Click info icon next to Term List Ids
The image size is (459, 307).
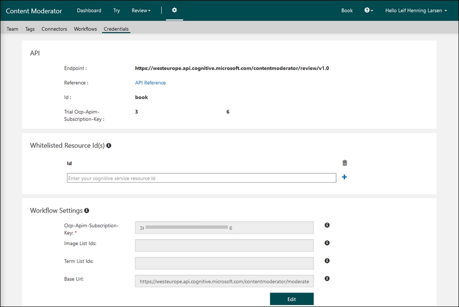[327, 261]
